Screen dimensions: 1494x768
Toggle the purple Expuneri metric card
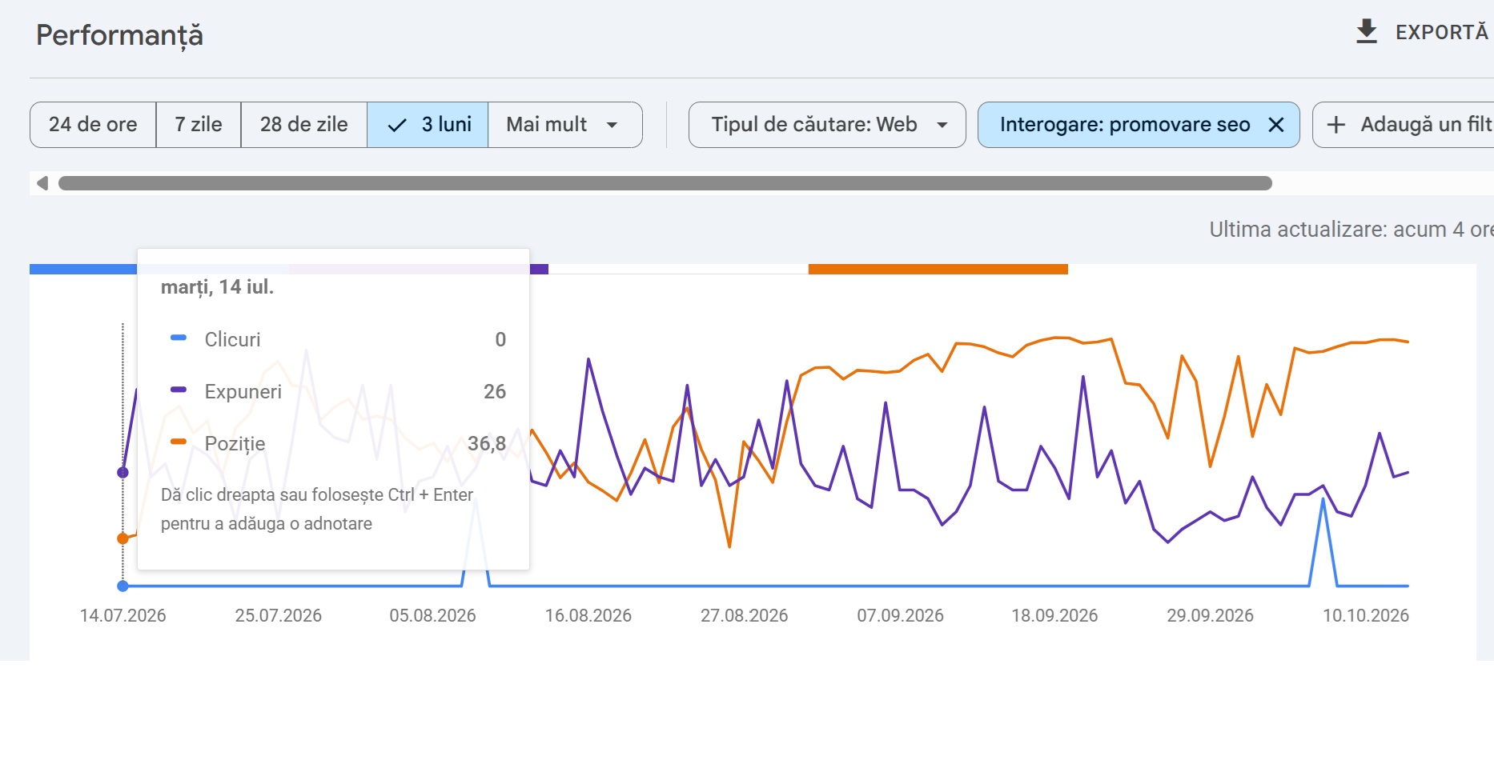pyautogui.click(x=539, y=270)
